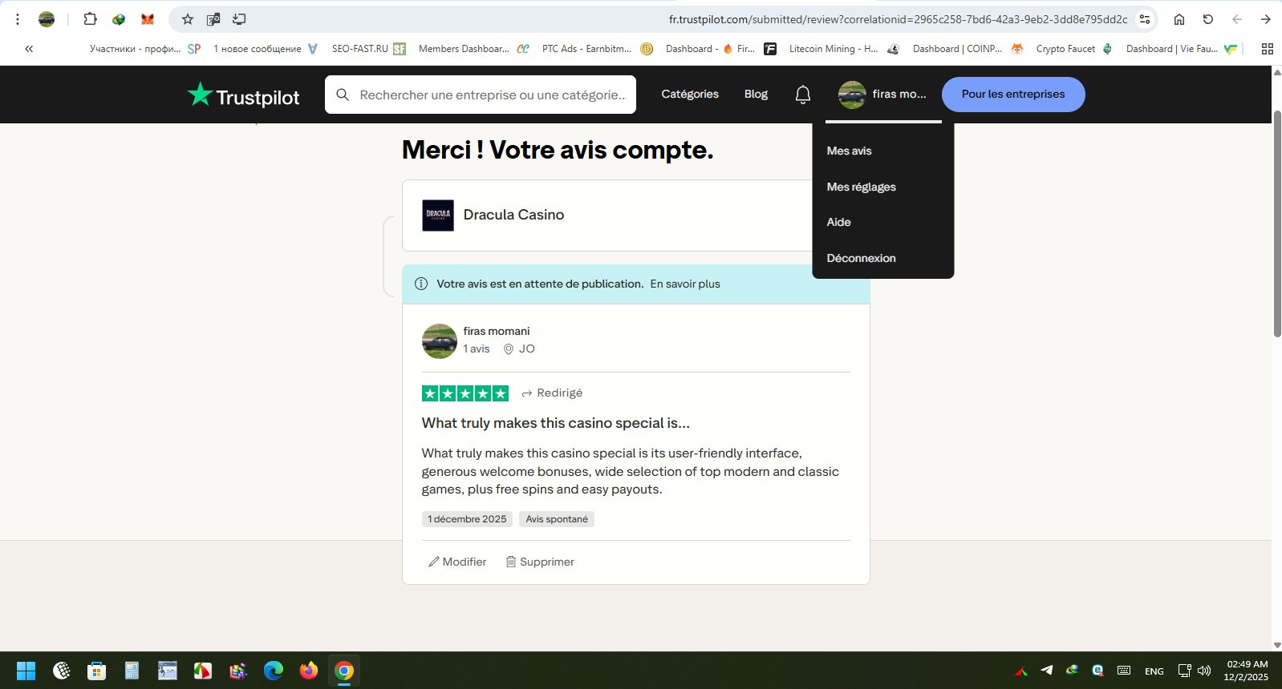The image size is (1282, 689).
Task: Select Mes avis from account menu
Action: coord(849,151)
